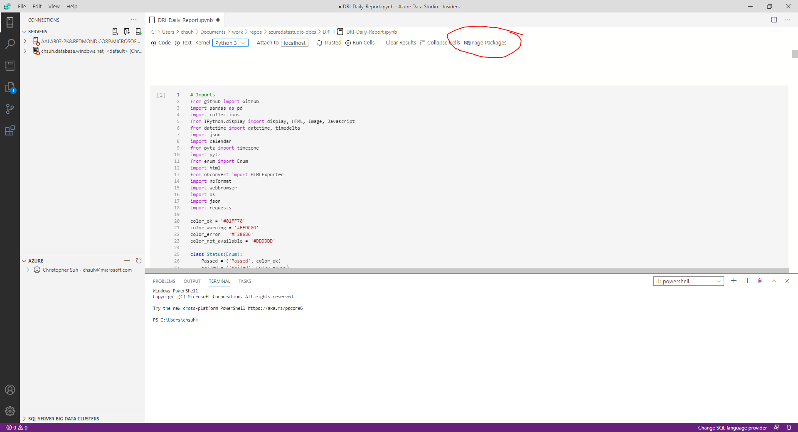
Task: Click the New Connection icon in Servers toolbar
Action: (x=115, y=31)
